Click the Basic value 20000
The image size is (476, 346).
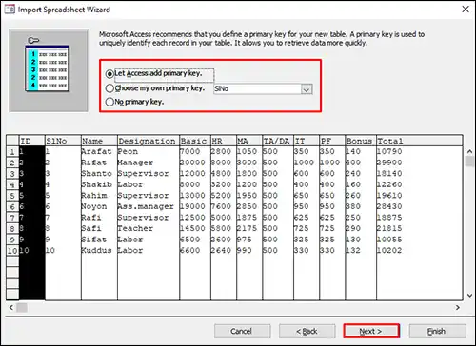(x=192, y=163)
